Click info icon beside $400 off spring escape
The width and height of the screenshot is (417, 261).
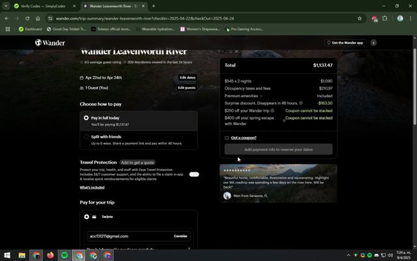(x=284, y=121)
